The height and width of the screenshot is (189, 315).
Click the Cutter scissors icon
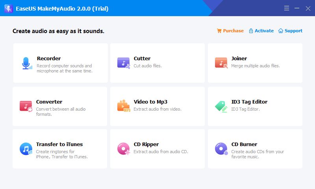click(124, 63)
